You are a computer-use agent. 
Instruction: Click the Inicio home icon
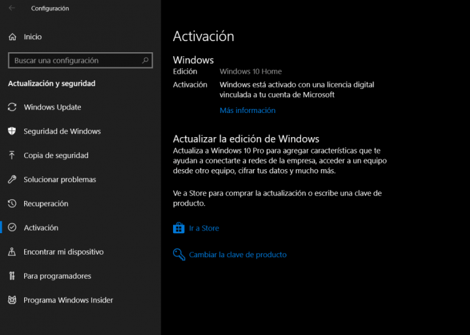(x=12, y=37)
